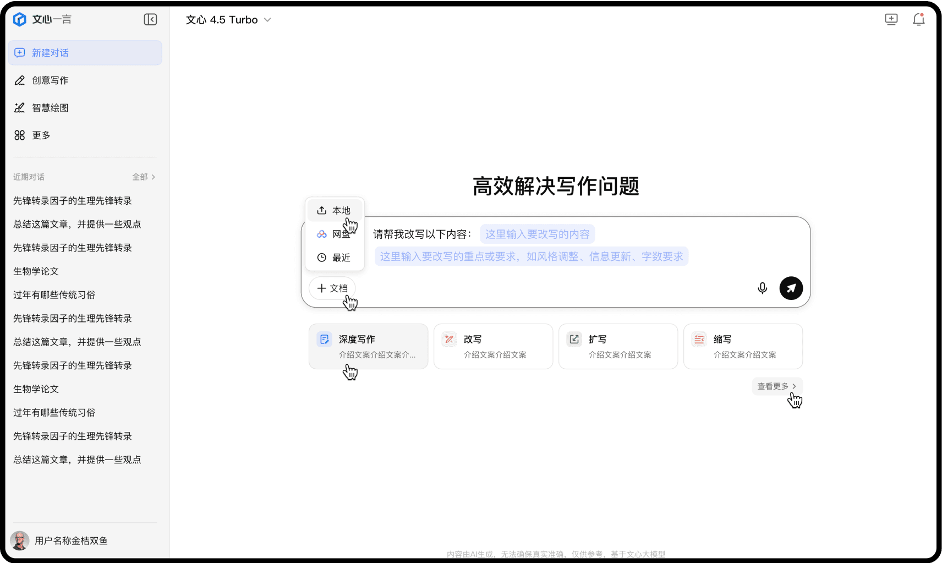Expand 全部 recent conversations
The width and height of the screenshot is (942, 563).
[144, 177]
